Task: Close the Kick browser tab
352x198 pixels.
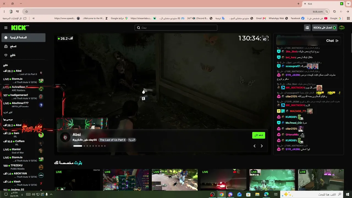Action: click(305, 4)
